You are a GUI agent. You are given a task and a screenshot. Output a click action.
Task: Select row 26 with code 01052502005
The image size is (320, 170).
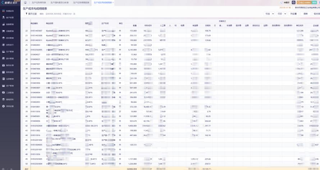(36, 49)
